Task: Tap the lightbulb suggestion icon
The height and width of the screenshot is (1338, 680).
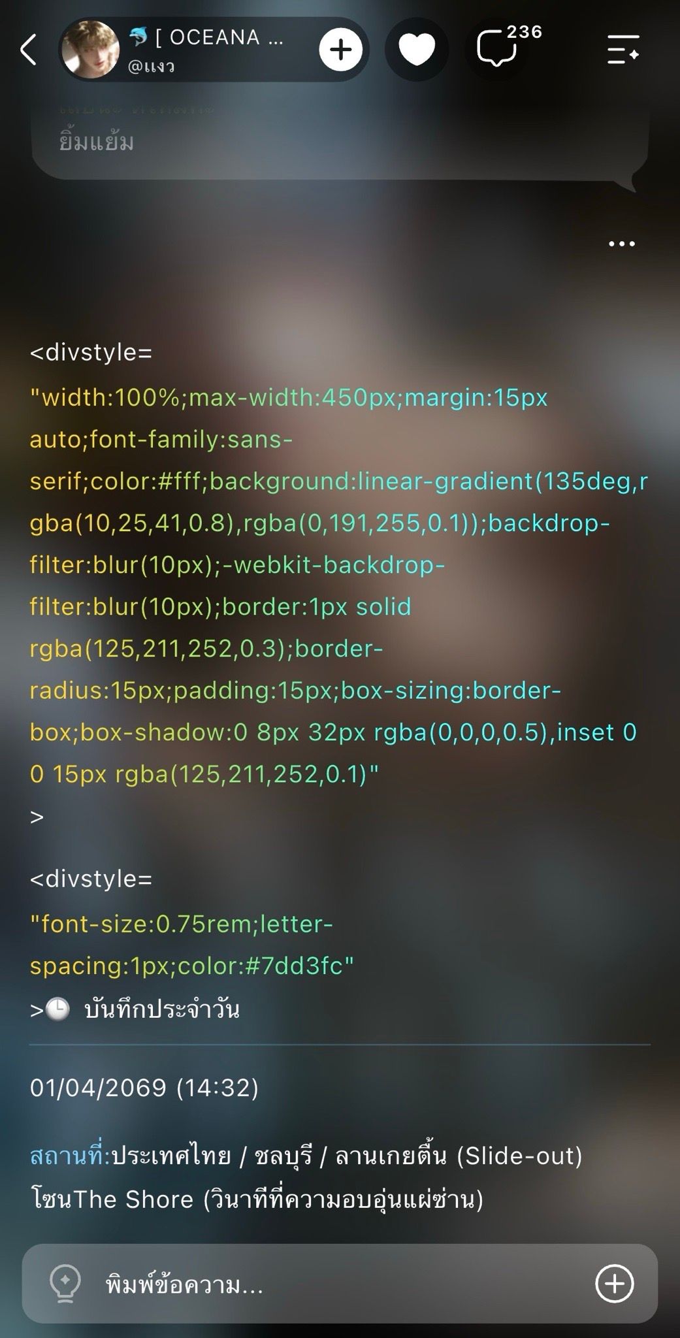Action: click(x=65, y=1284)
